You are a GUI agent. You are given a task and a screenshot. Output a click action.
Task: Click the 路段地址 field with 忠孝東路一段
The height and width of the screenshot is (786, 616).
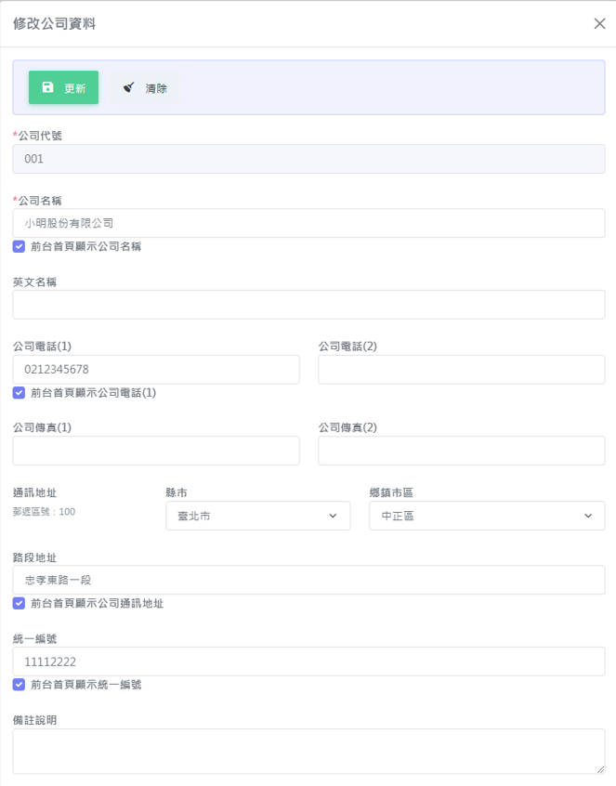point(308,580)
